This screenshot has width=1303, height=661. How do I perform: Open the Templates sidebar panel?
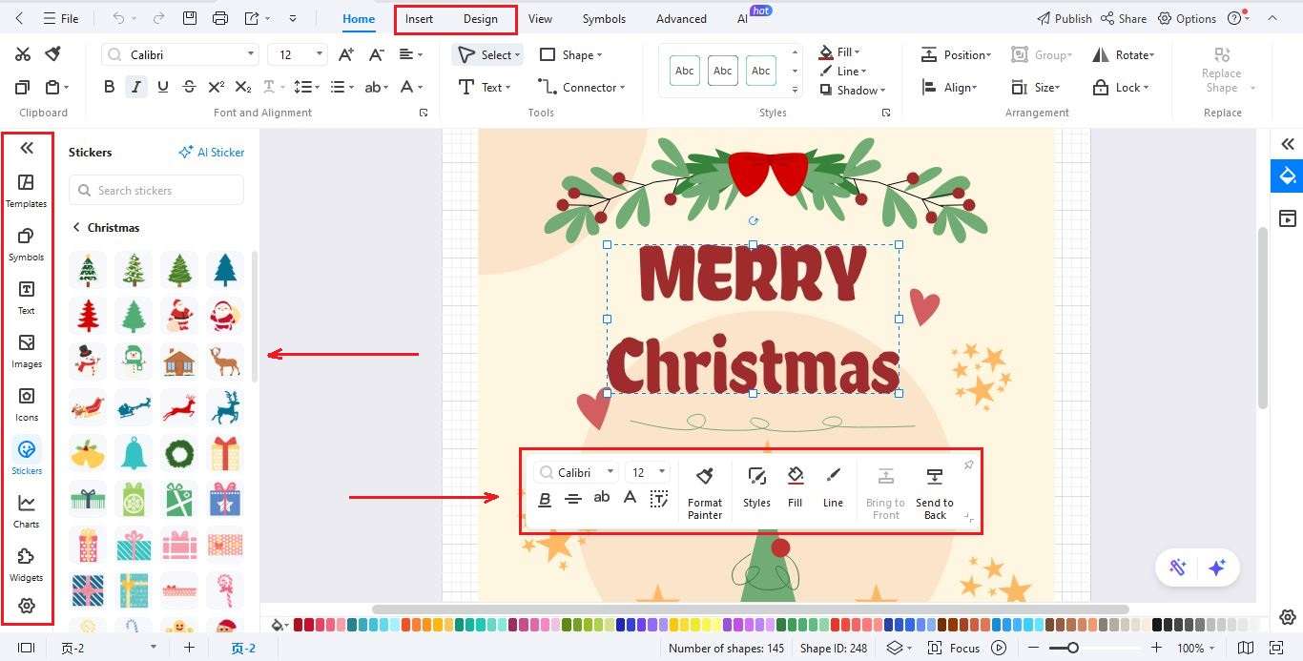26,190
